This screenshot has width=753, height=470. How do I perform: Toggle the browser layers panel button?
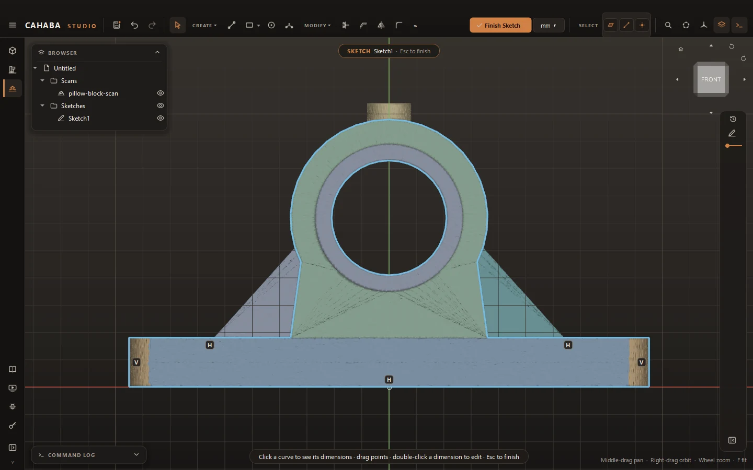722,25
